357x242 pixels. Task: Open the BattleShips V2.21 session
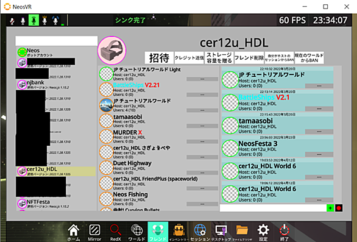158,90
